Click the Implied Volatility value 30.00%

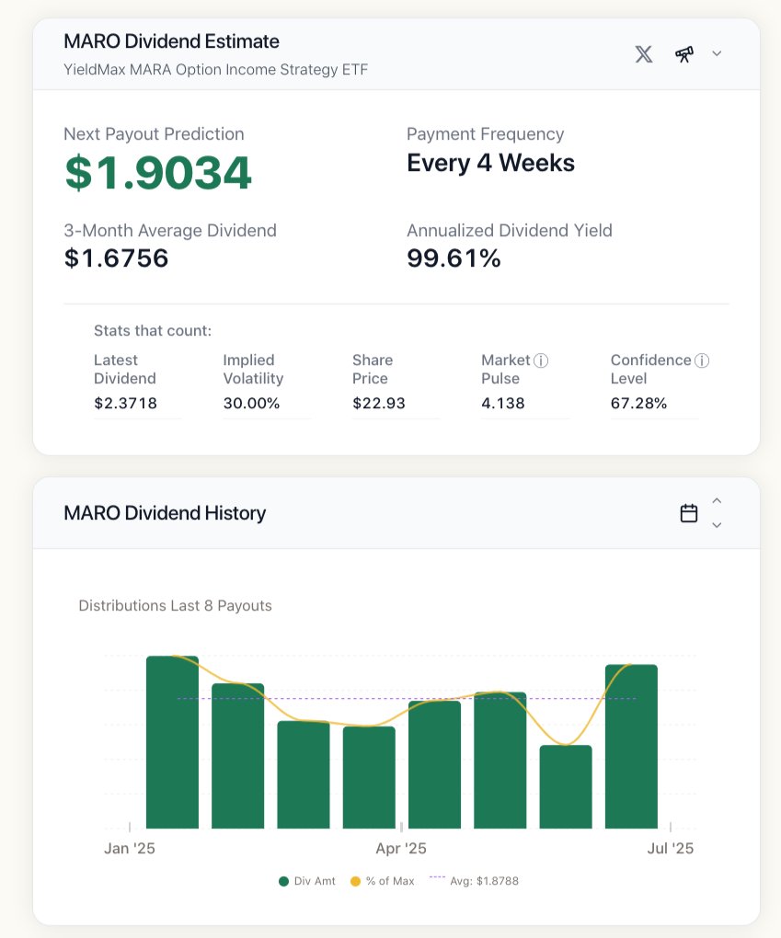point(251,403)
